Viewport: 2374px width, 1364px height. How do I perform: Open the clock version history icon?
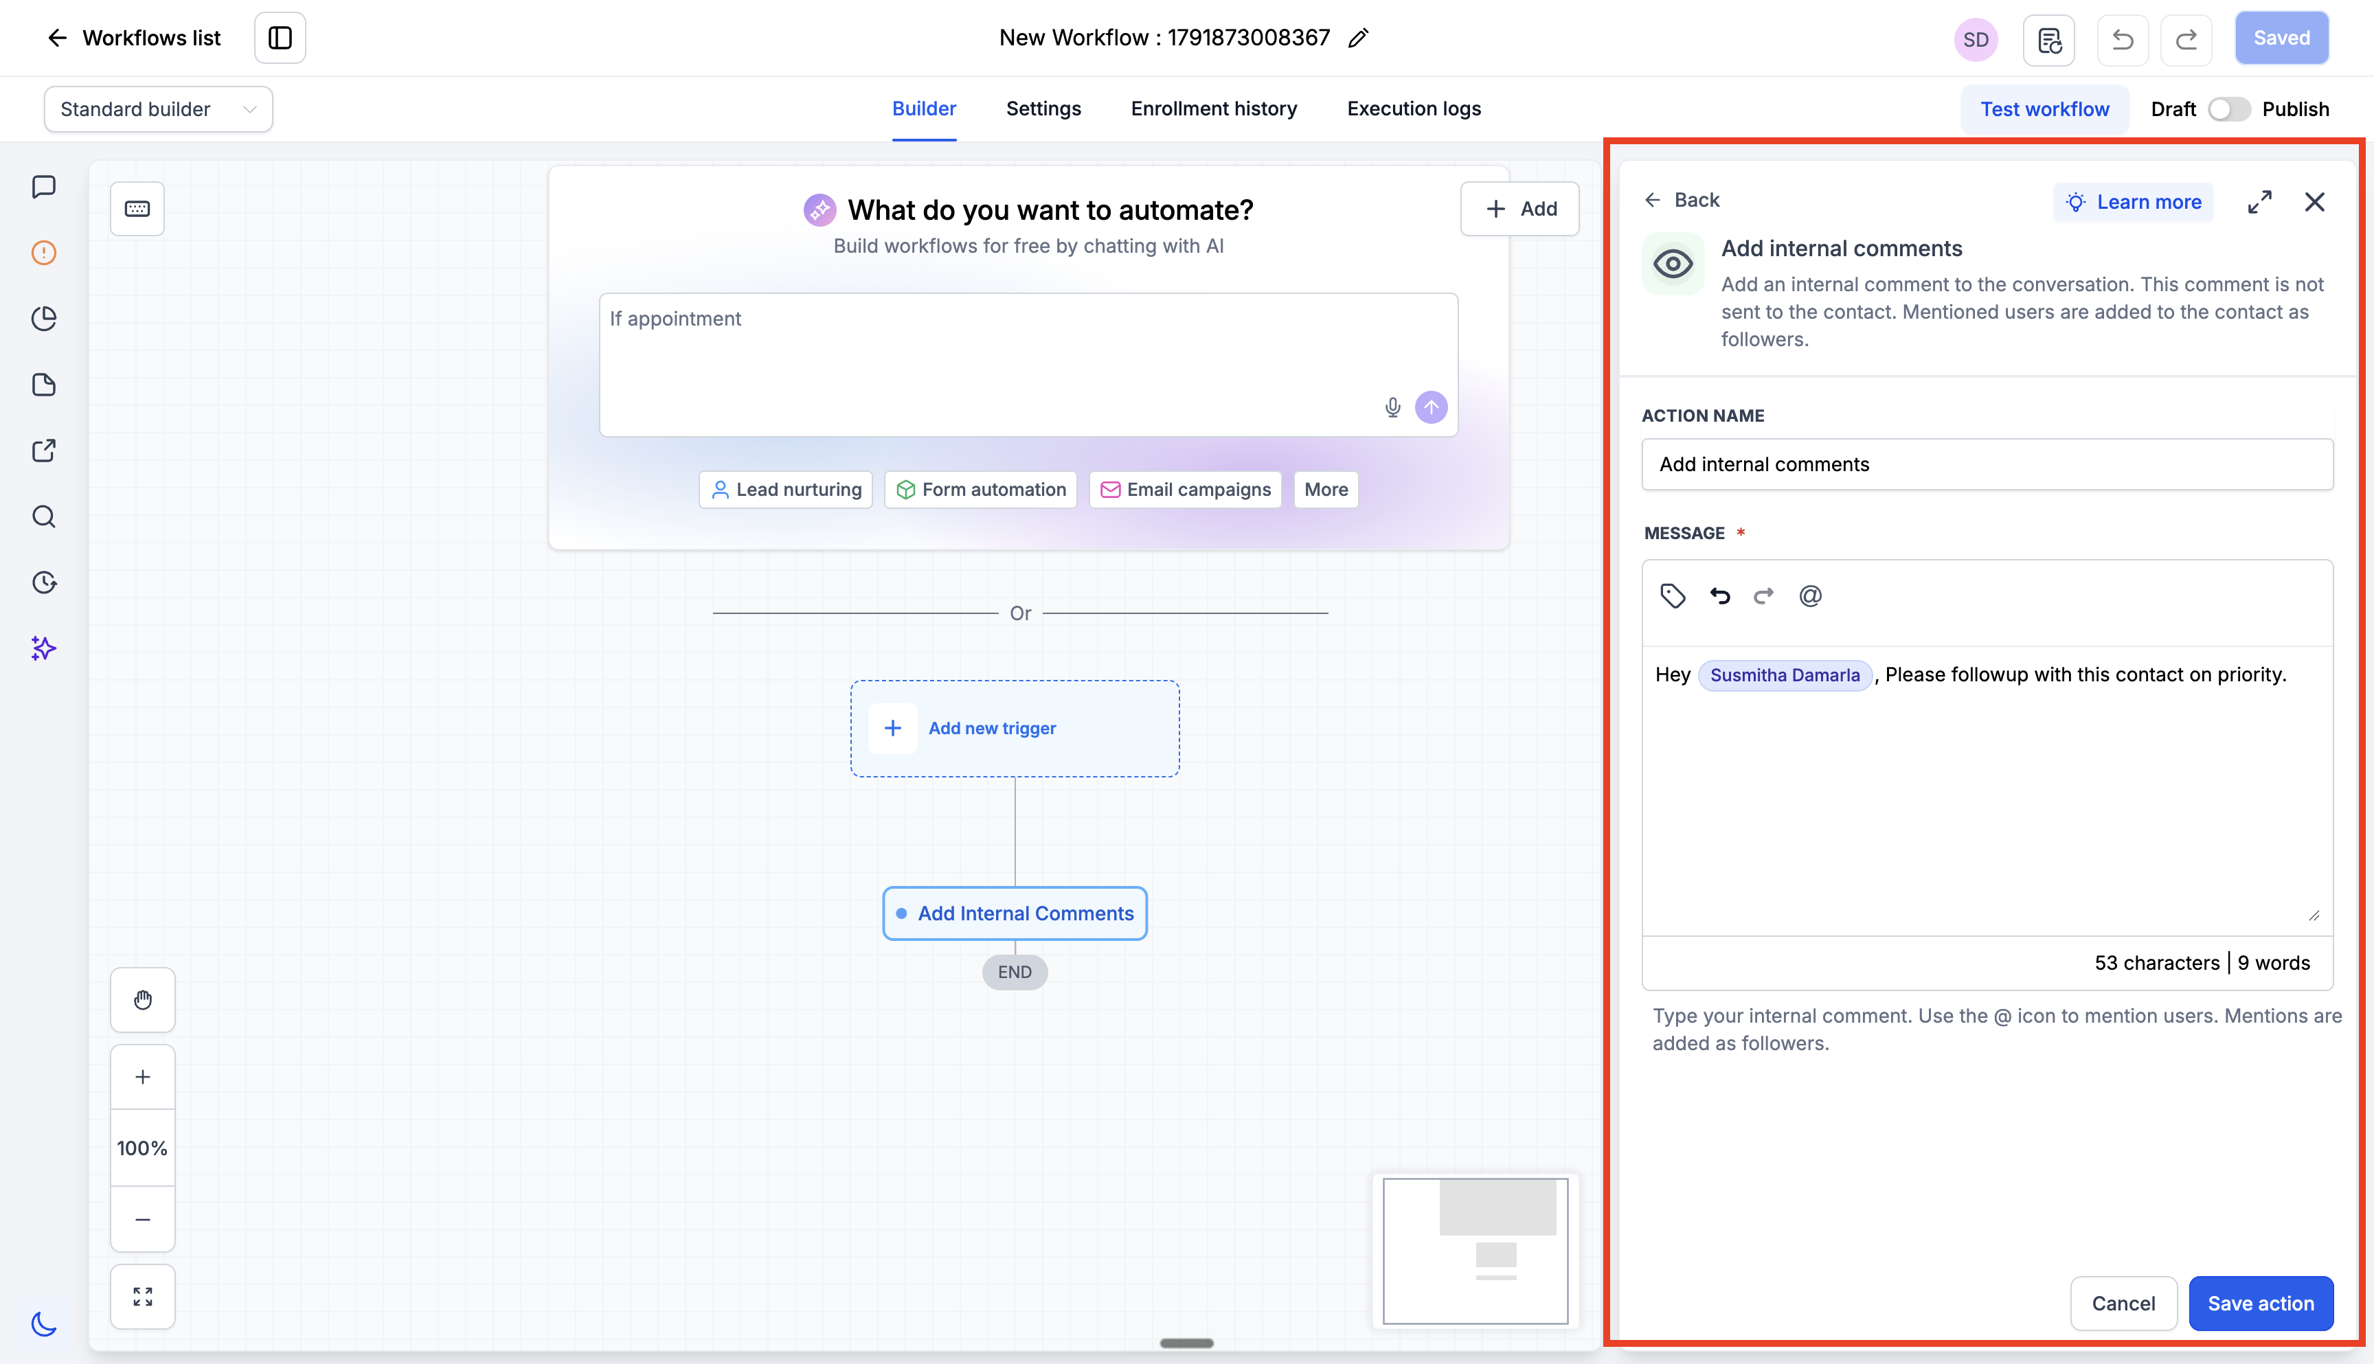click(x=44, y=582)
